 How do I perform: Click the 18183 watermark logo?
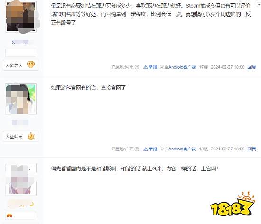pos(233,204)
